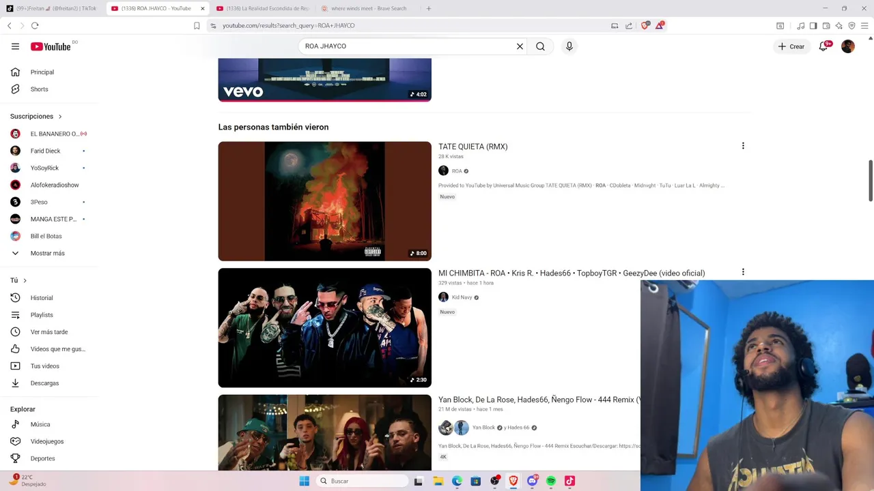Play the TATE QUIETA burning house thumbnail
The width and height of the screenshot is (874, 491).
324,201
